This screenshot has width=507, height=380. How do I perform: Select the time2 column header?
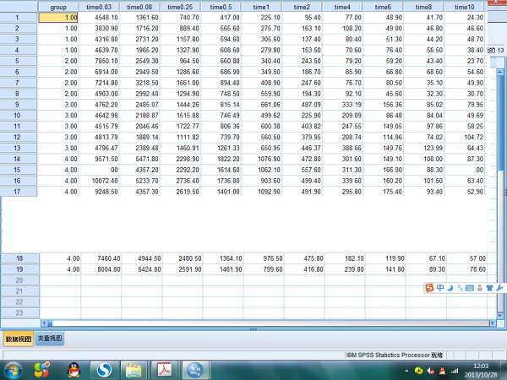pyautogui.click(x=302, y=7)
